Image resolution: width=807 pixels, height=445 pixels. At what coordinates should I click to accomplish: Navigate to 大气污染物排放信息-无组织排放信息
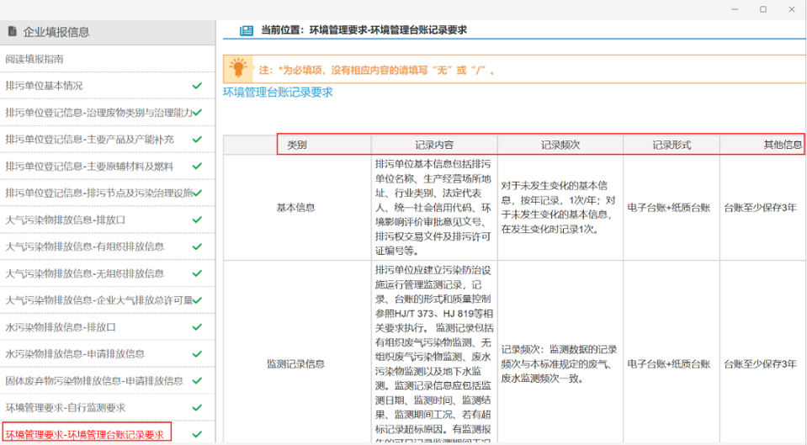point(85,273)
